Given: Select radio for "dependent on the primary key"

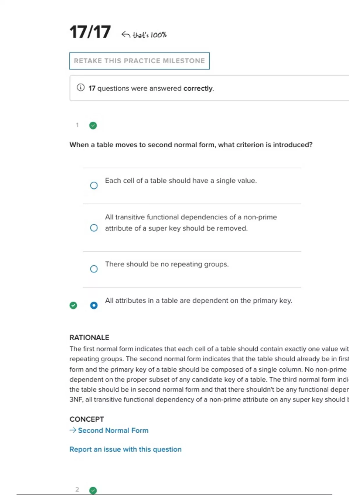Looking at the screenshot, I should [94, 305].
